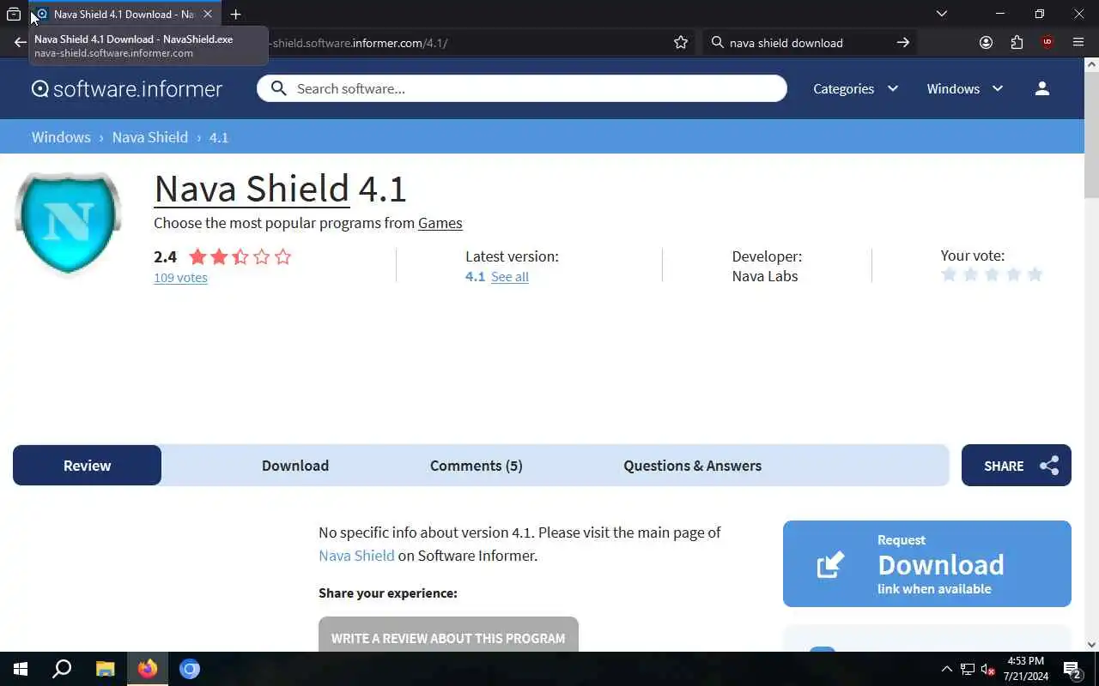
Task: Open the notification center icon
Action: 1072,669
